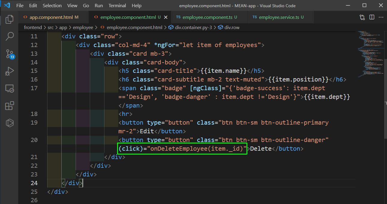Open the hexagon play icon view in activity bar
This screenshot has height=204, width=387.
[9, 123]
